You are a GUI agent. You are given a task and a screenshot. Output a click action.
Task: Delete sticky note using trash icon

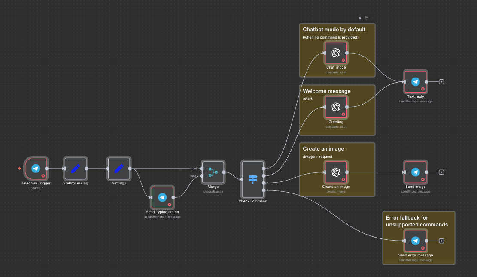tap(360, 18)
